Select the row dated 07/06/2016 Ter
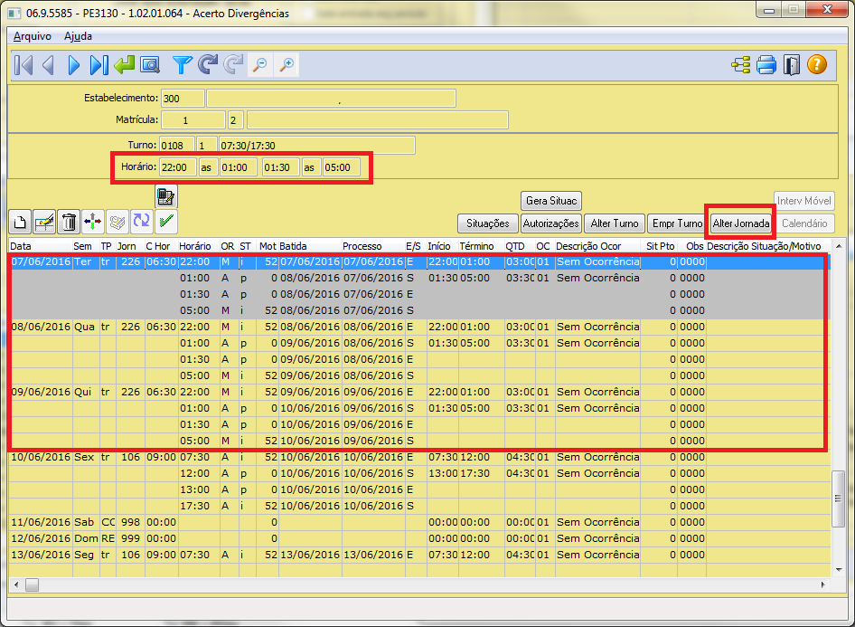855x627 pixels. point(418,261)
